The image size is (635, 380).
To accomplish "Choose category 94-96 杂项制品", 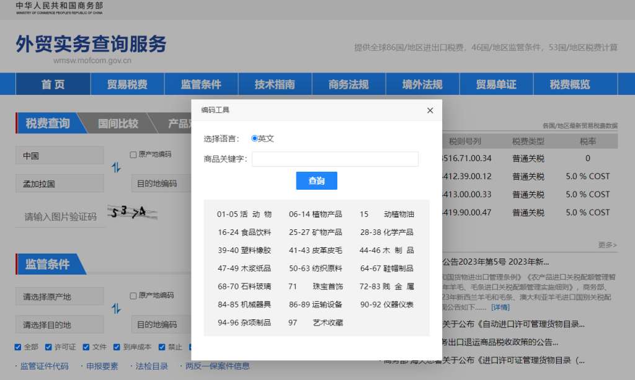I will [244, 323].
